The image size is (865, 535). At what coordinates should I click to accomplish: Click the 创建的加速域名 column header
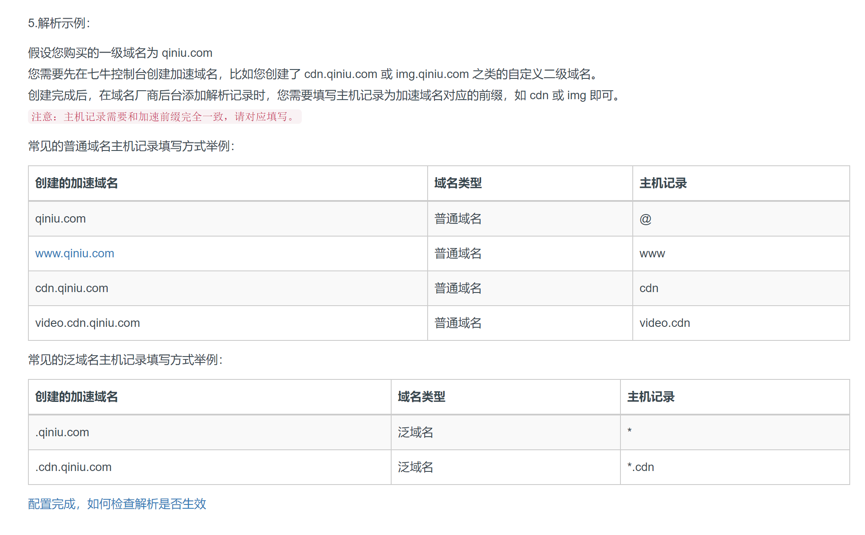pos(76,183)
